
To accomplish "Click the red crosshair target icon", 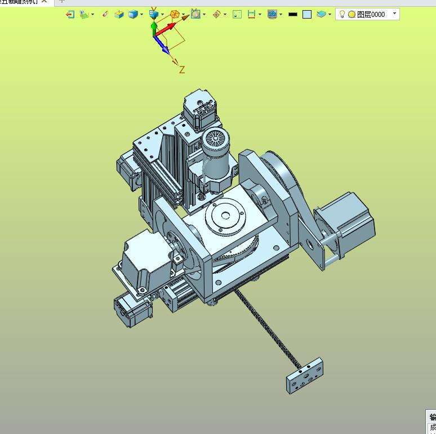I will tap(216, 14).
